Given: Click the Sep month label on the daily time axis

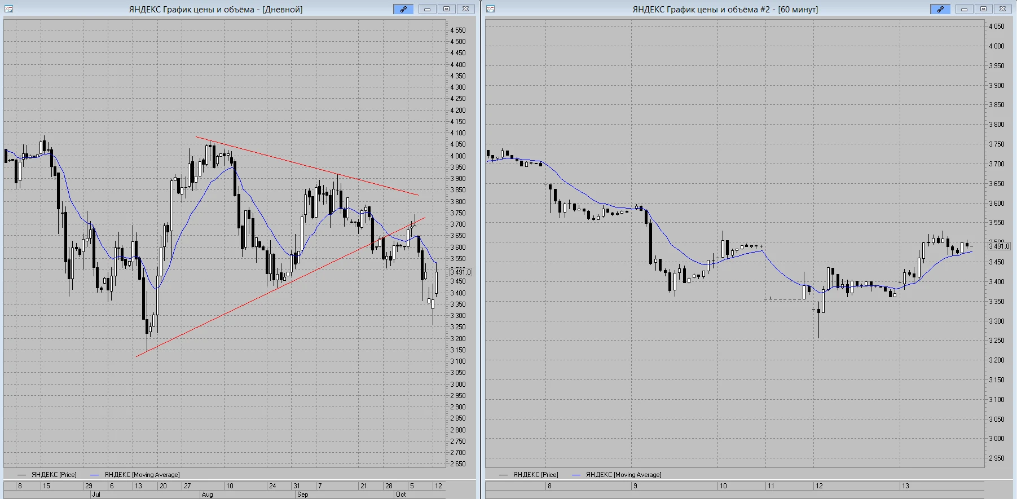Looking at the screenshot, I should pos(302,494).
